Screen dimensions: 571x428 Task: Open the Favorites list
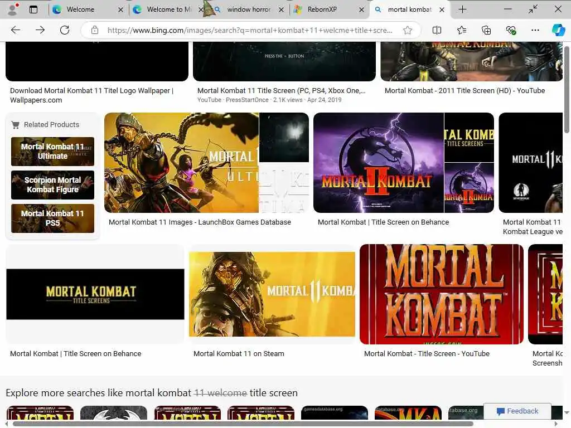pyautogui.click(x=461, y=30)
